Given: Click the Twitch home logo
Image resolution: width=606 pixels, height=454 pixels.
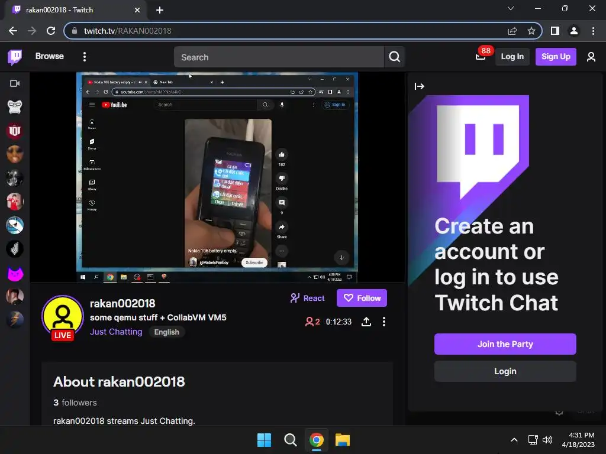Looking at the screenshot, I should pyautogui.click(x=15, y=57).
